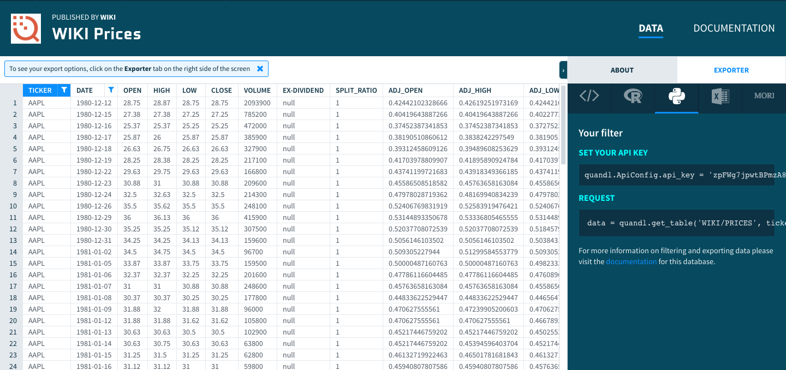Switch to the EXPORTER tab
This screenshot has width=786, height=370.
click(x=731, y=70)
